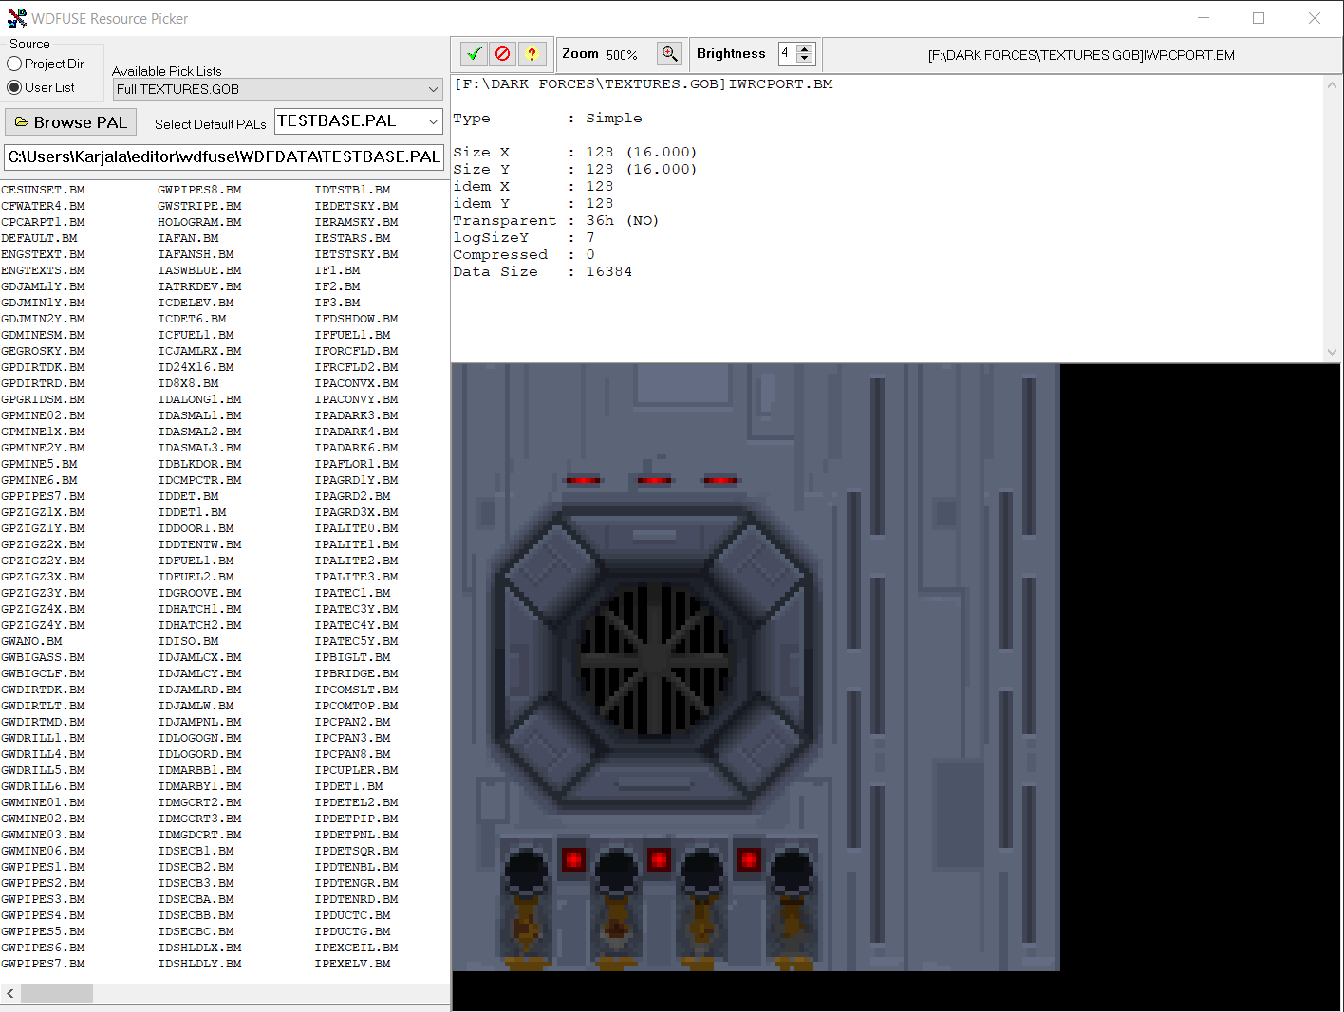Select GDMINESM.BM in the list
The width and height of the screenshot is (1344, 1012).
point(43,335)
